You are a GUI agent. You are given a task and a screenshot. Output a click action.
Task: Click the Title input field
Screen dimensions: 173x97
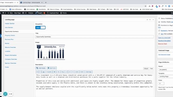click(94, 37)
